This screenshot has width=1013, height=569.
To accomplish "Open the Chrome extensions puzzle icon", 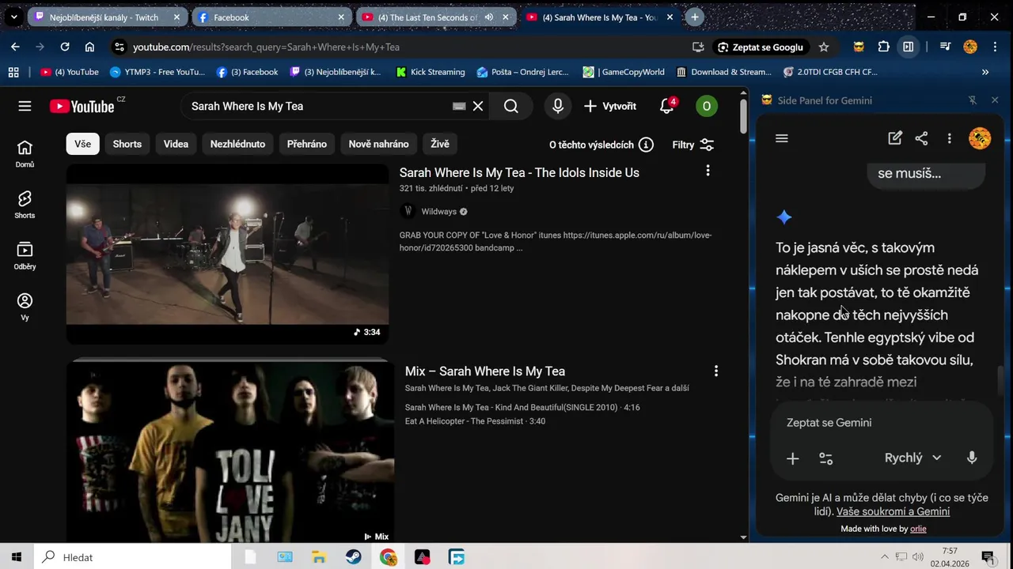I will (x=884, y=47).
